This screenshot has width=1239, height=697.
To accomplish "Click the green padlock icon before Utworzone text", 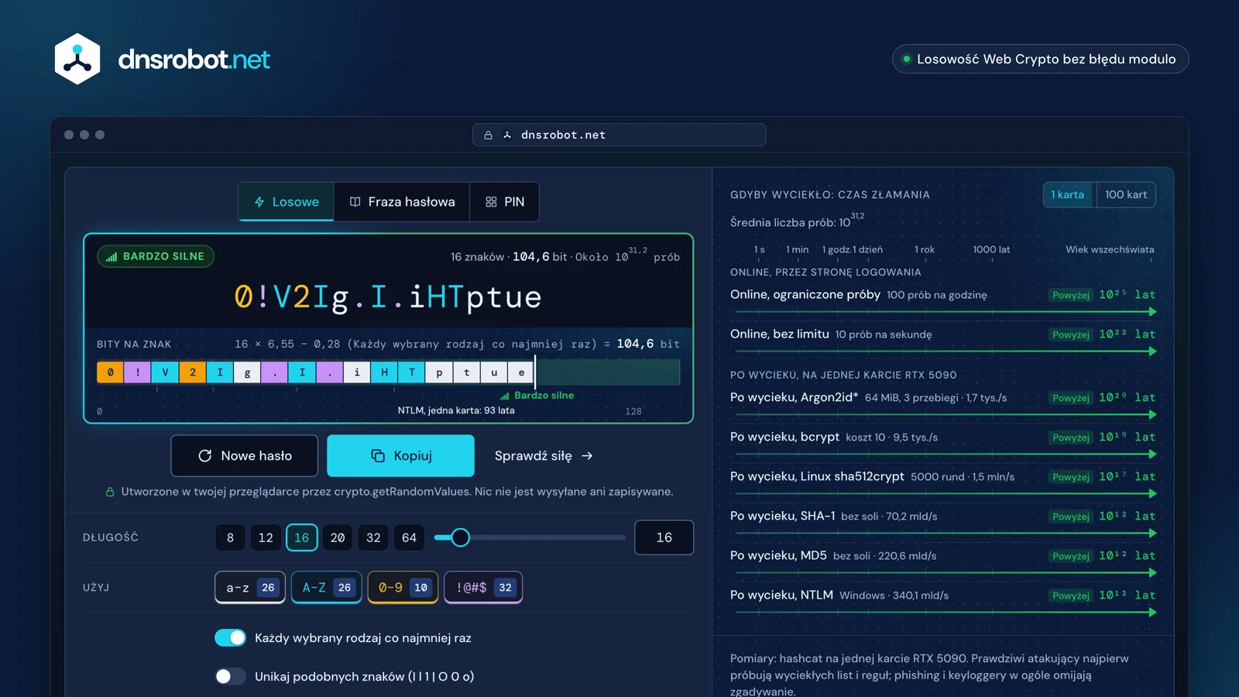I will (110, 492).
